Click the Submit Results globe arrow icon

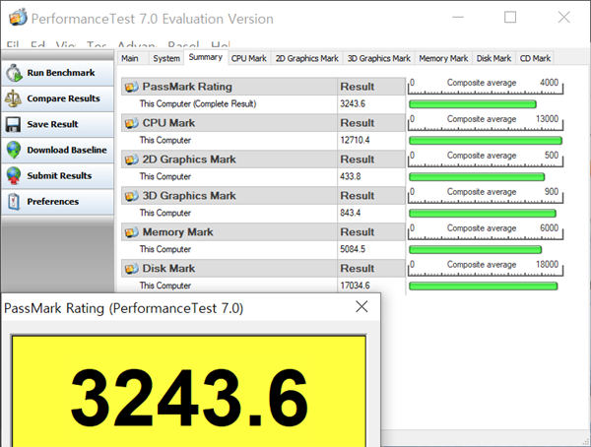point(14,175)
